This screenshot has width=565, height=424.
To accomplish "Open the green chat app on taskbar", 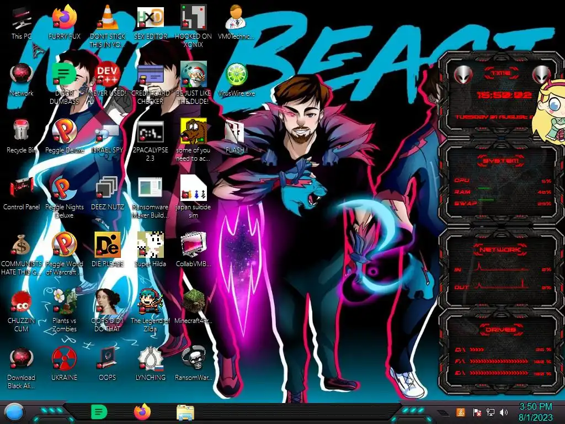I will [99, 412].
